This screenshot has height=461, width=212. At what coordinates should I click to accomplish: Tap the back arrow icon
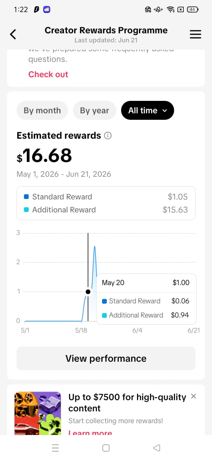click(13, 34)
